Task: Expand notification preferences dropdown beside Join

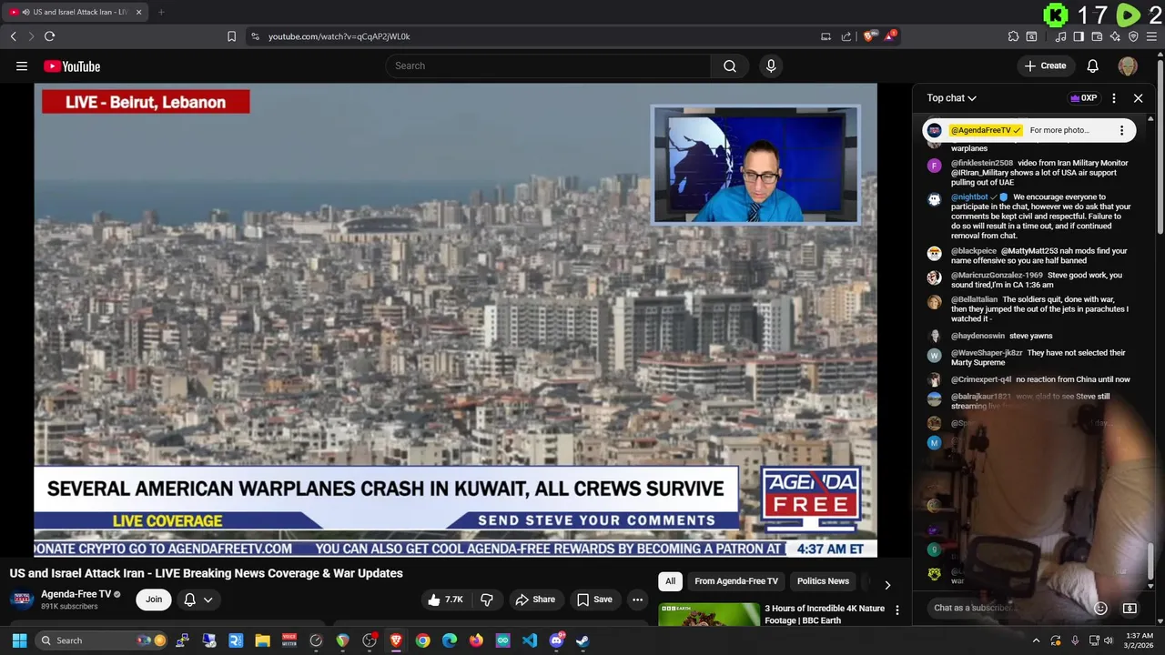Action: coord(198,600)
